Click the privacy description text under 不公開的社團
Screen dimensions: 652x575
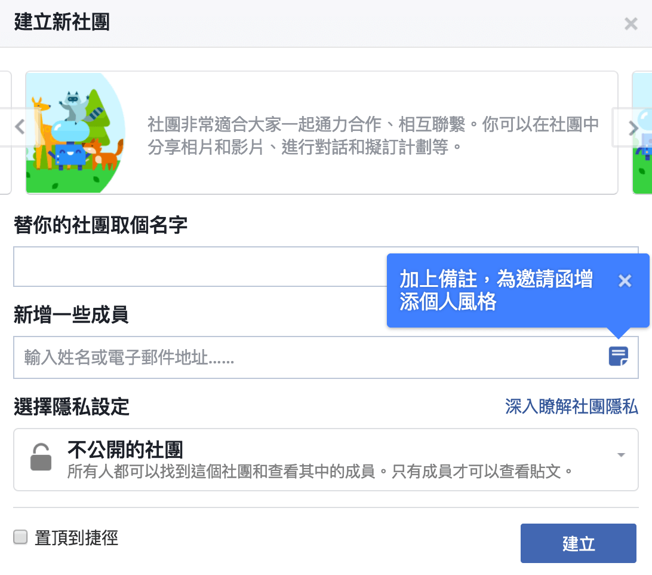point(320,472)
